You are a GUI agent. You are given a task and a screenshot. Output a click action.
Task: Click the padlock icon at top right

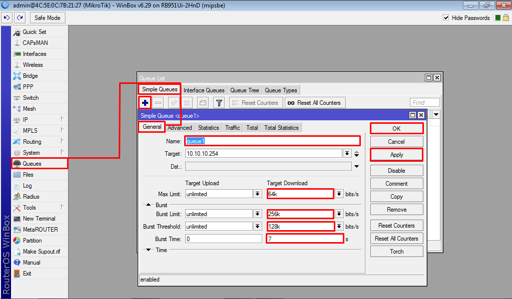506,17
